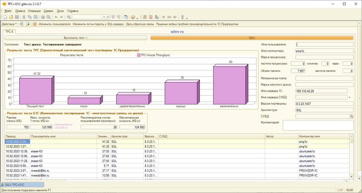362x193 pixels.
Task: Click the magnifier Search icon in toolbar
Action: point(69,17)
